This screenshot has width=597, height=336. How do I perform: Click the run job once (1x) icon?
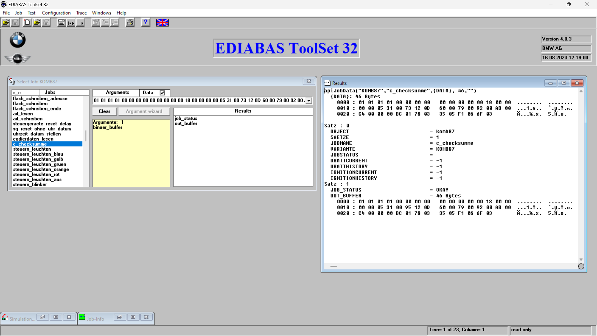pyautogui.click(x=71, y=22)
